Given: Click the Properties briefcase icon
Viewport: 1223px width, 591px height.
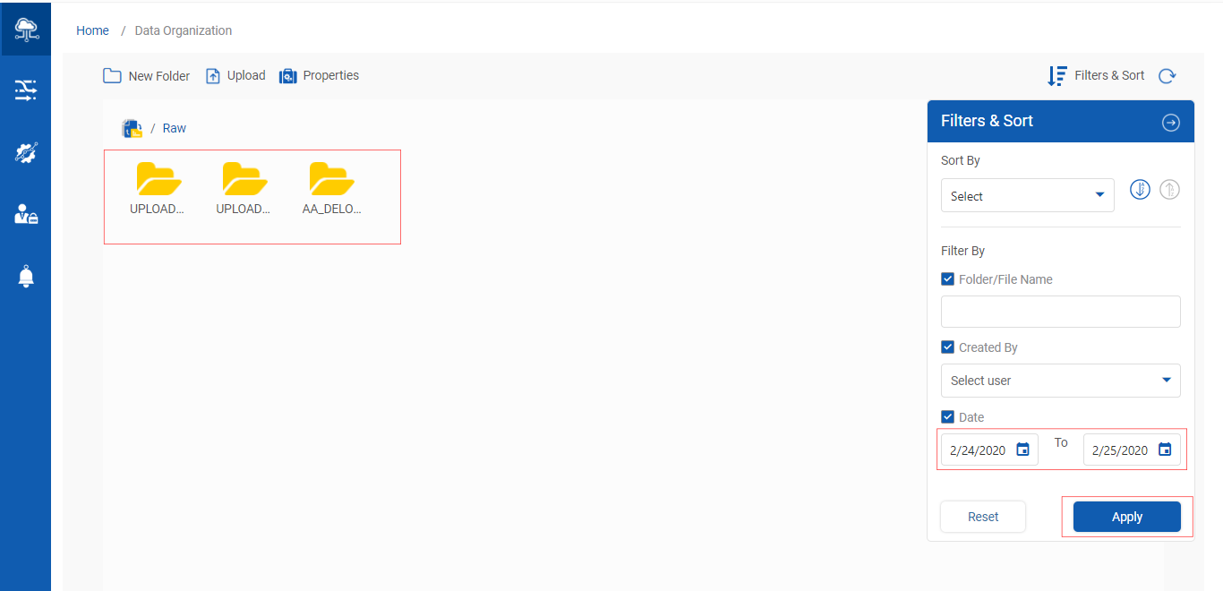Looking at the screenshot, I should [x=287, y=76].
